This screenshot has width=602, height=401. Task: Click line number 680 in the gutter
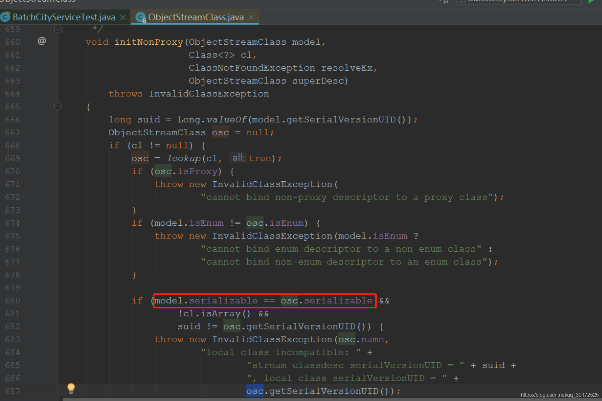[12, 300]
